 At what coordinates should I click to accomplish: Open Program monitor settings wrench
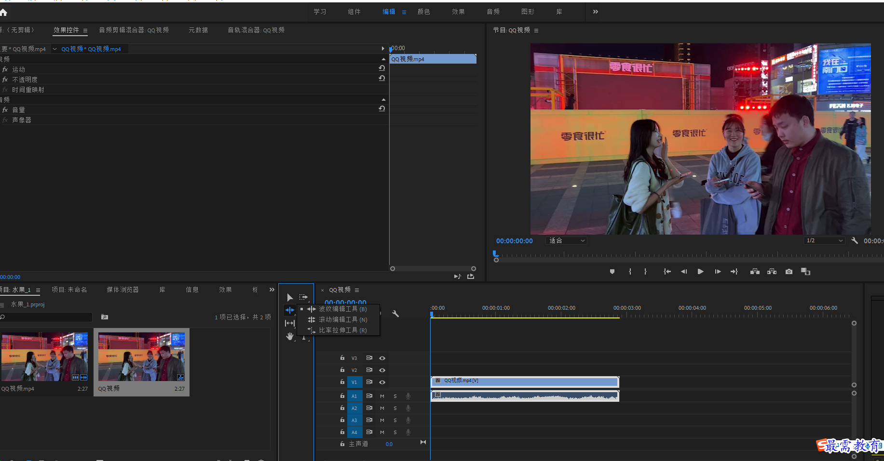pyautogui.click(x=855, y=240)
